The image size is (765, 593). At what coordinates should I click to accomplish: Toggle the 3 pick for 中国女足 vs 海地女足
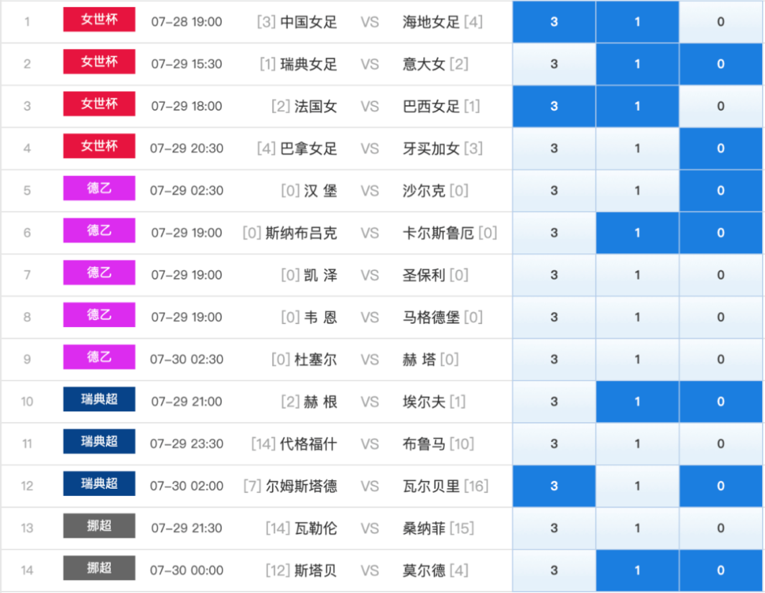554,22
